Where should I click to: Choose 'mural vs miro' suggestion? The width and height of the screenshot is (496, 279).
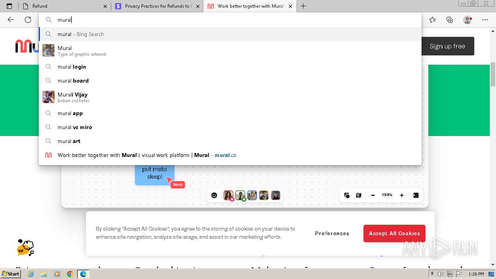coord(230,127)
